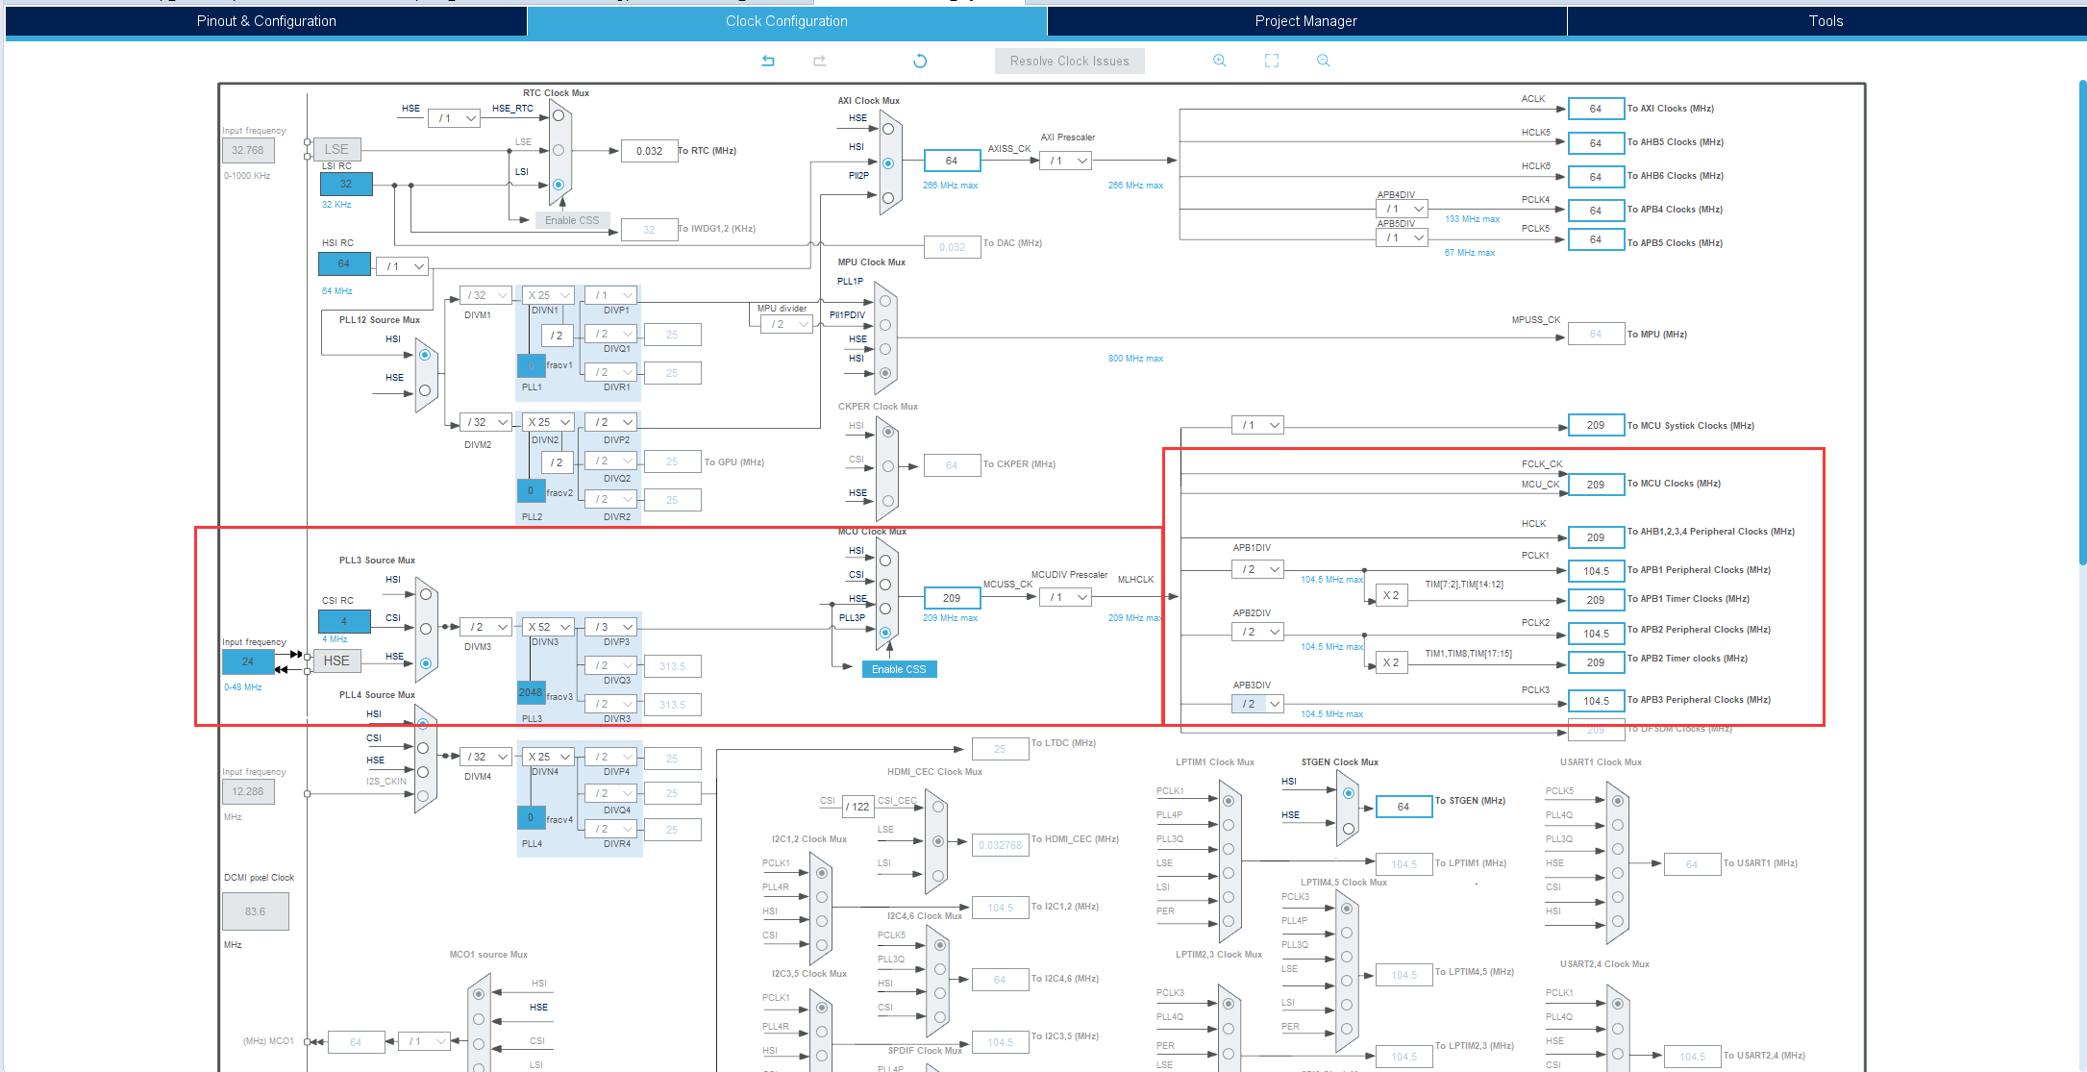2087x1072 pixels.
Task: Click the fit-to-screen zoom icon
Action: tap(1271, 61)
